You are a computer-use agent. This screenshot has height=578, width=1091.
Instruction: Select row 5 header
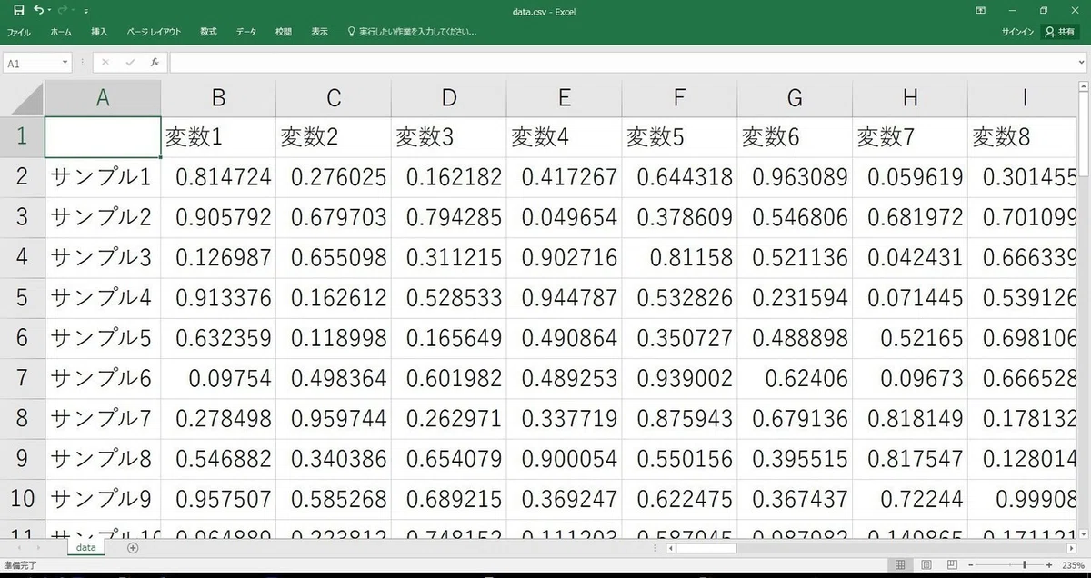coord(22,297)
